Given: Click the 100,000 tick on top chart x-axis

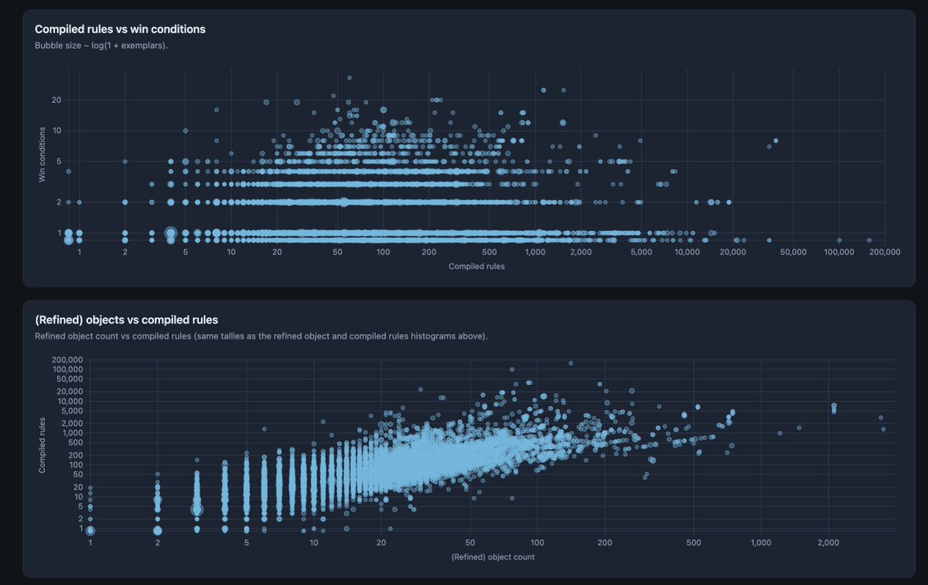Looking at the screenshot, I should point(839,252).
